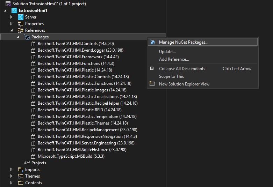The width and height of the screenshot is (273, 187).
Task: Select Beckhoff.TwinCAT.HMI.Framework (14.4.42) text
Action: 78,57
